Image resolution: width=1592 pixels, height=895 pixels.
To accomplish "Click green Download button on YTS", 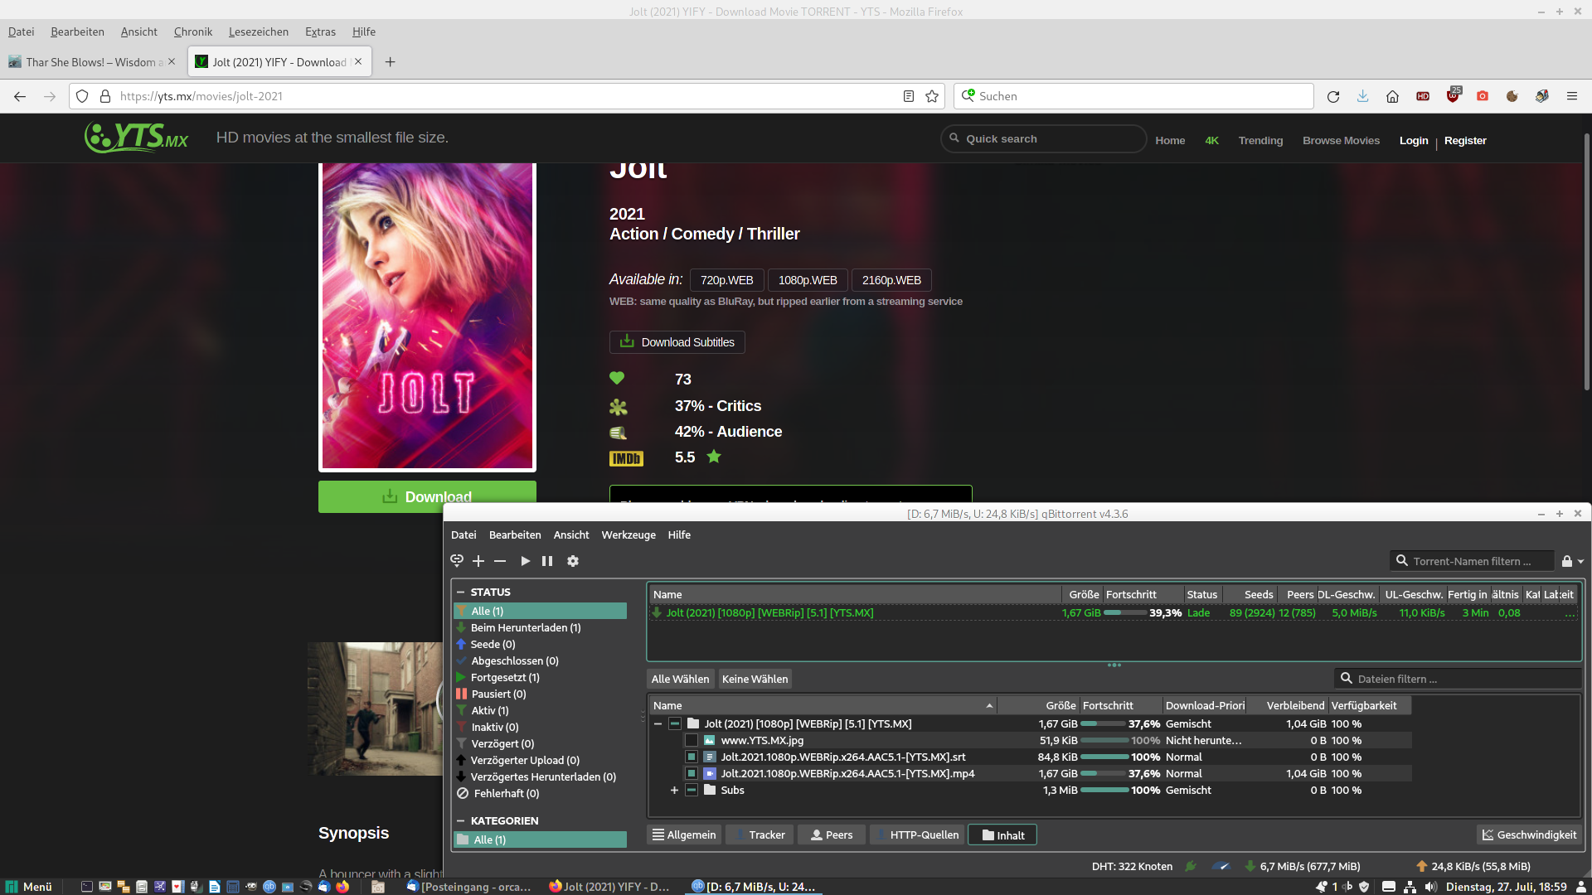I will click(427, 496).
